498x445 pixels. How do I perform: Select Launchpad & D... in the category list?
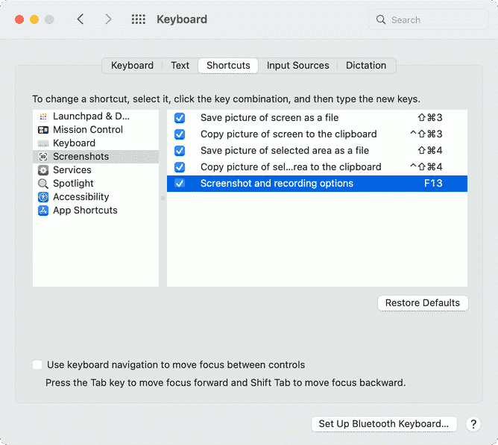pyautogui.click(x=95, y=116)
